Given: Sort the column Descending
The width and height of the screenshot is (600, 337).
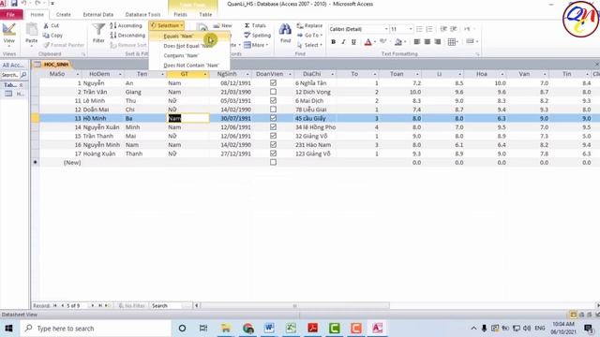Looking at the screenshot, I should (x=127, y=36).
